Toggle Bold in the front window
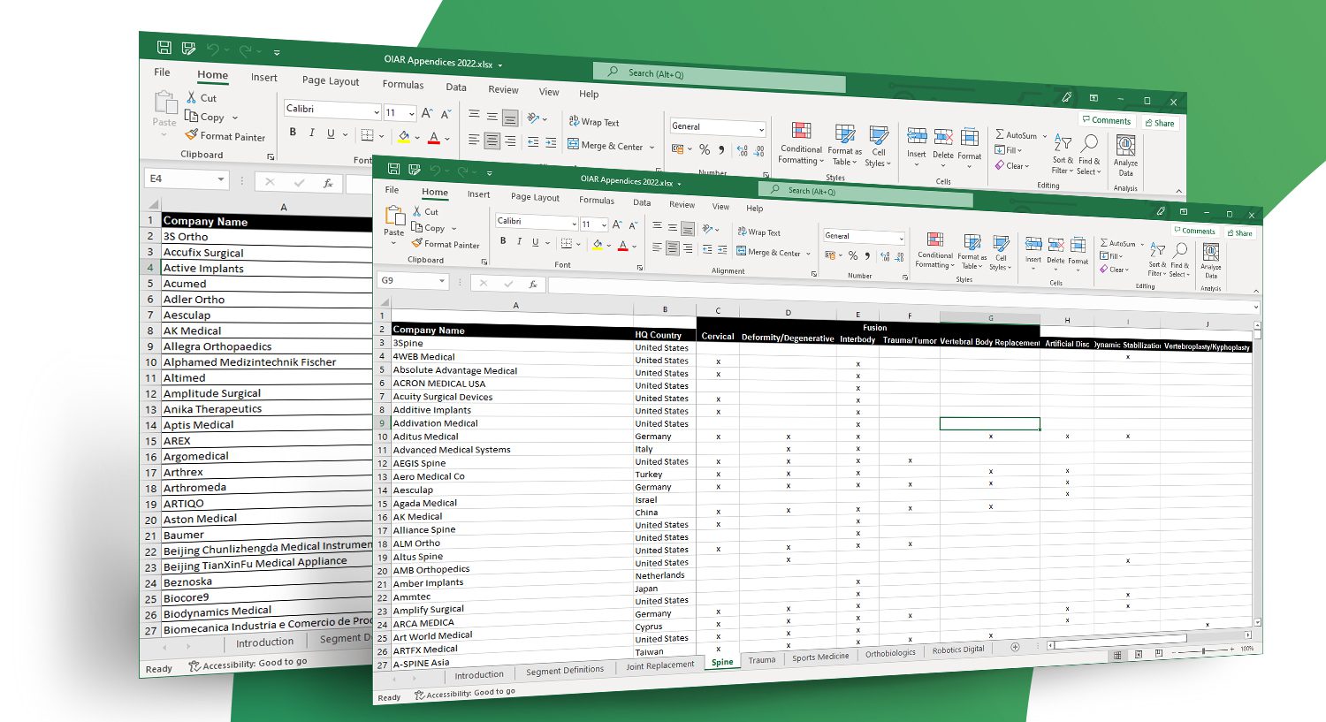This screenshot has height=722, width=1326. click(503, 240)
